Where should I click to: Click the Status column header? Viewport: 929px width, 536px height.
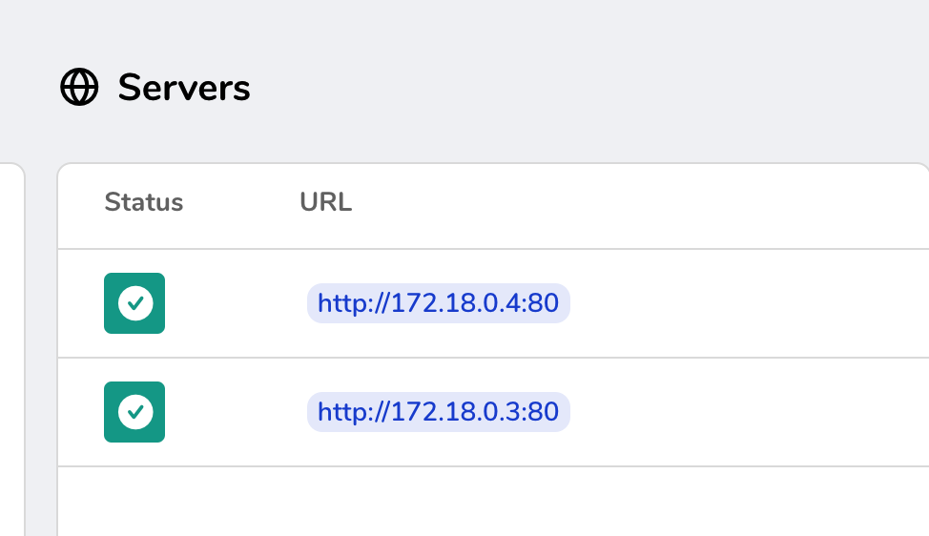pos(143,202)
